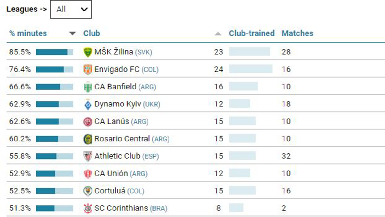Click the CA Unión crest icon
The height and width of the screenshot is (217, 385).
pos(88,174)
